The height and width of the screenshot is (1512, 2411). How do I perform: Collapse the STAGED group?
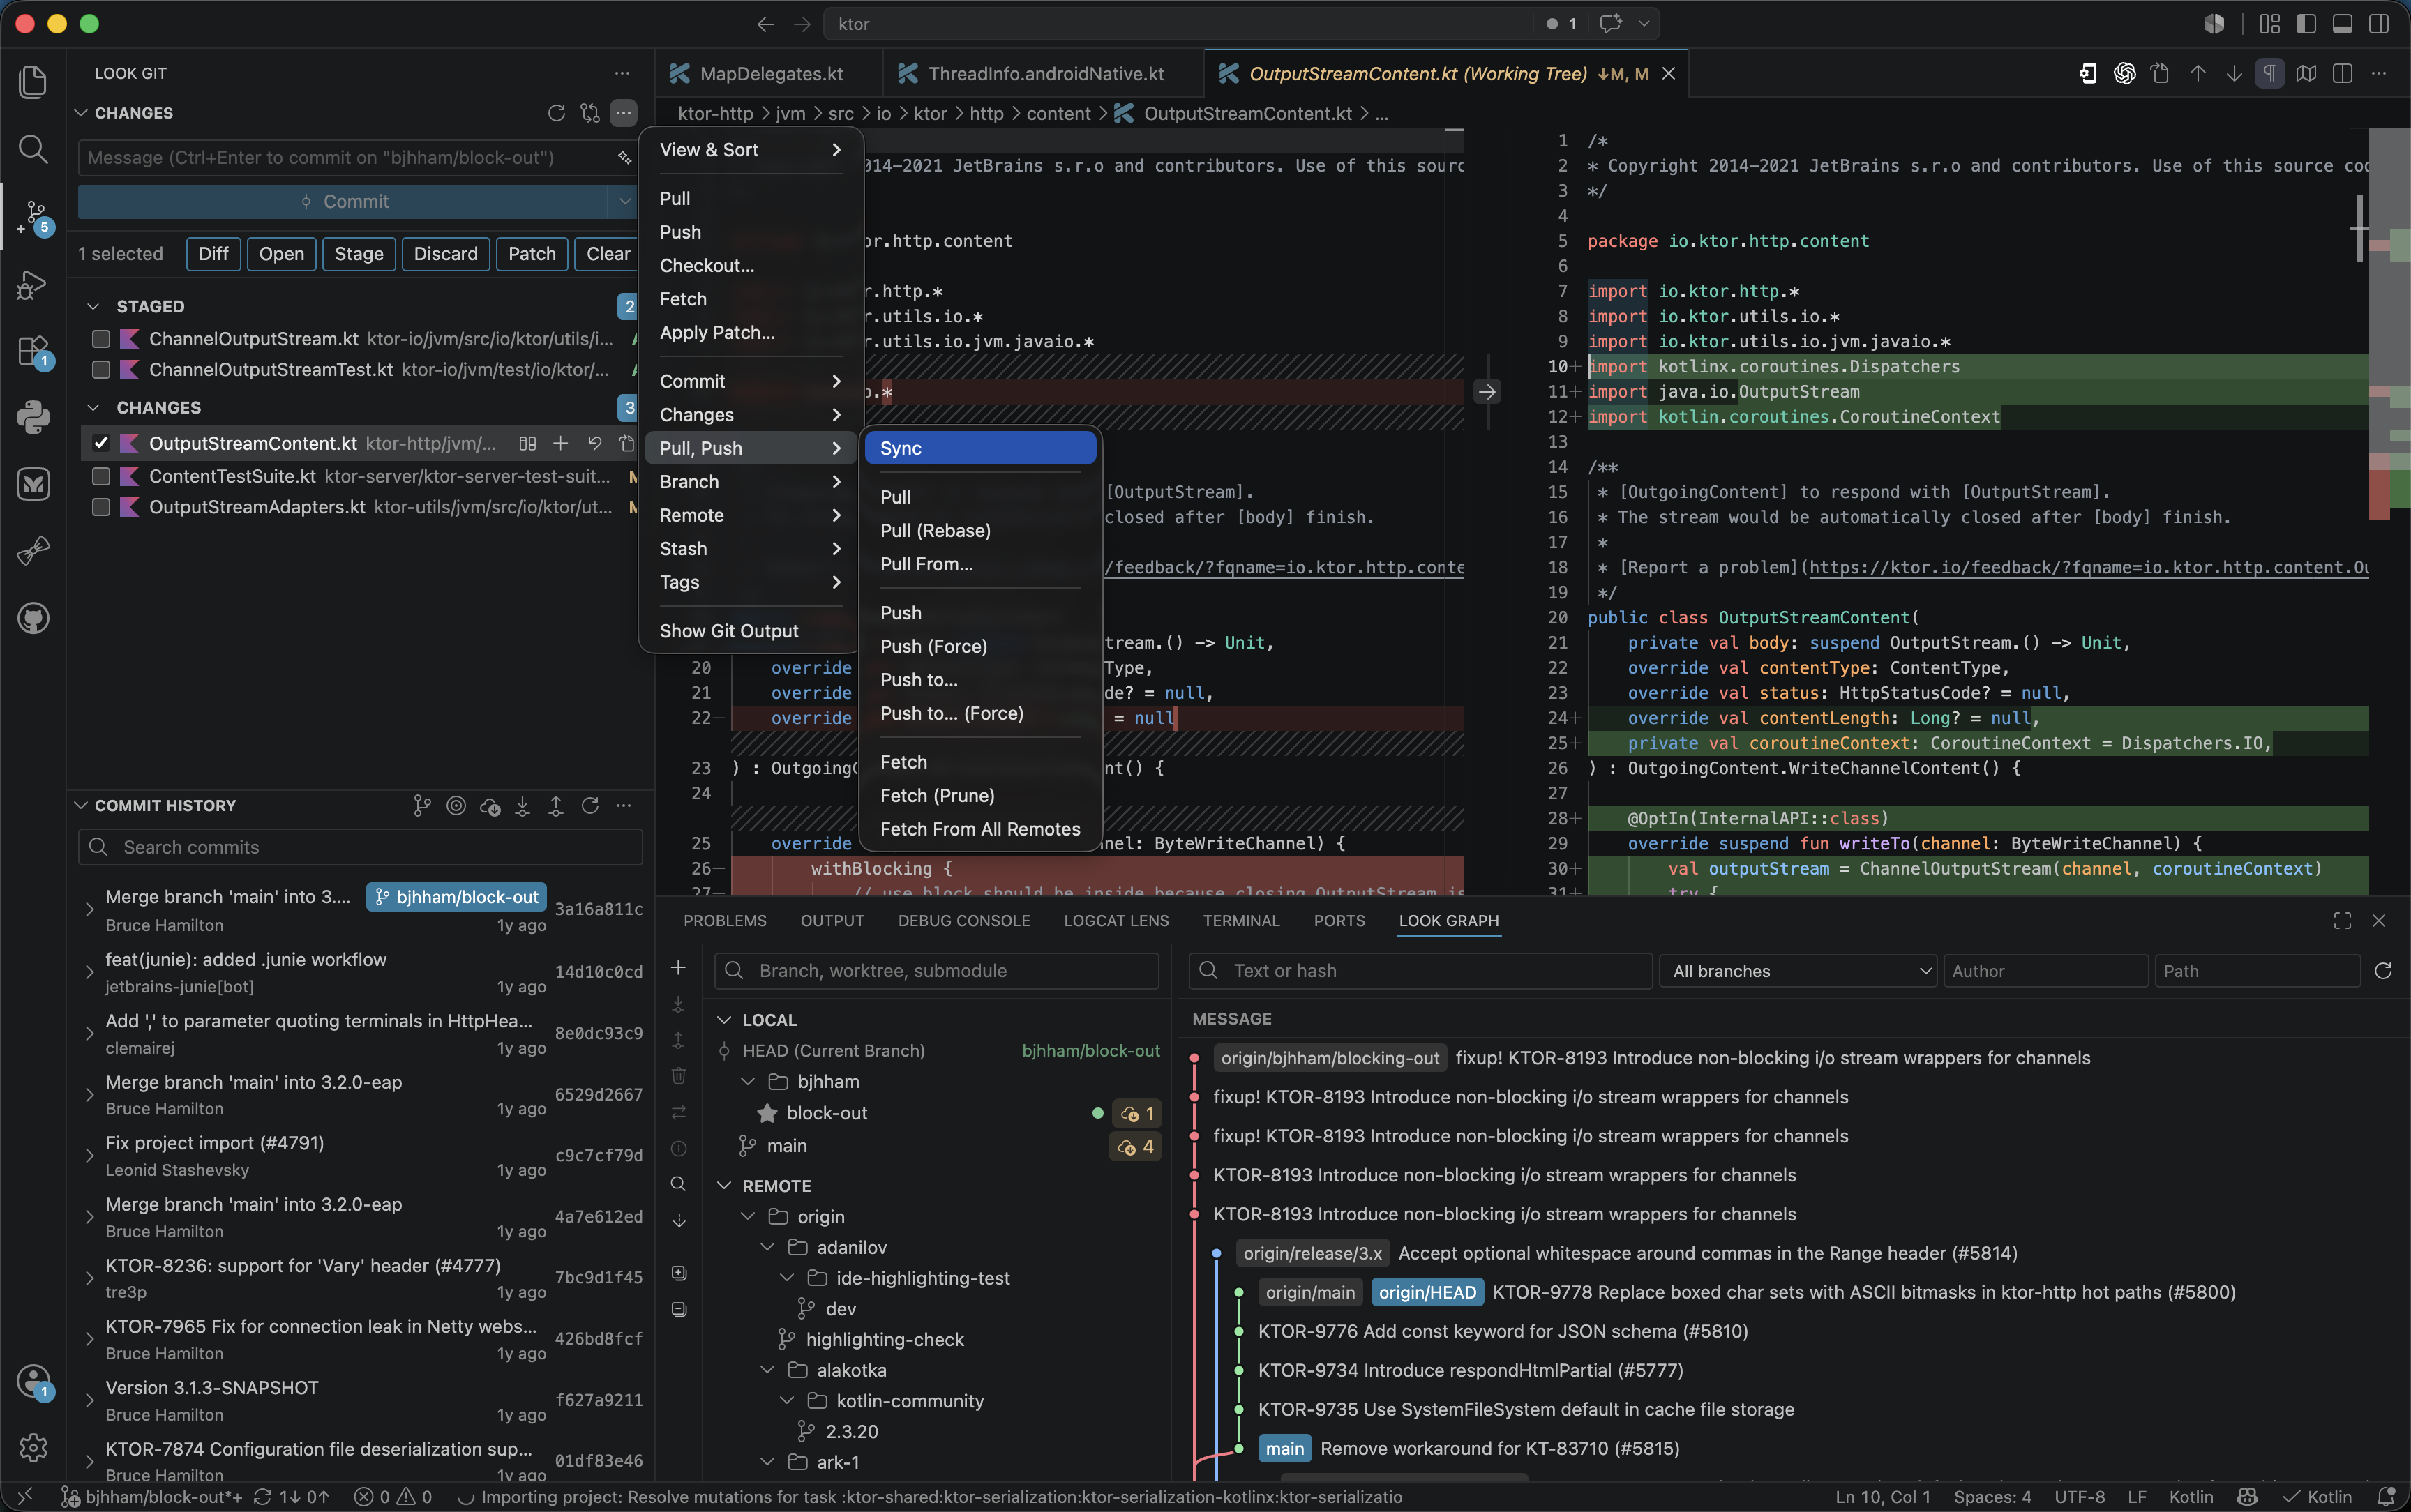tap(93, 306)
